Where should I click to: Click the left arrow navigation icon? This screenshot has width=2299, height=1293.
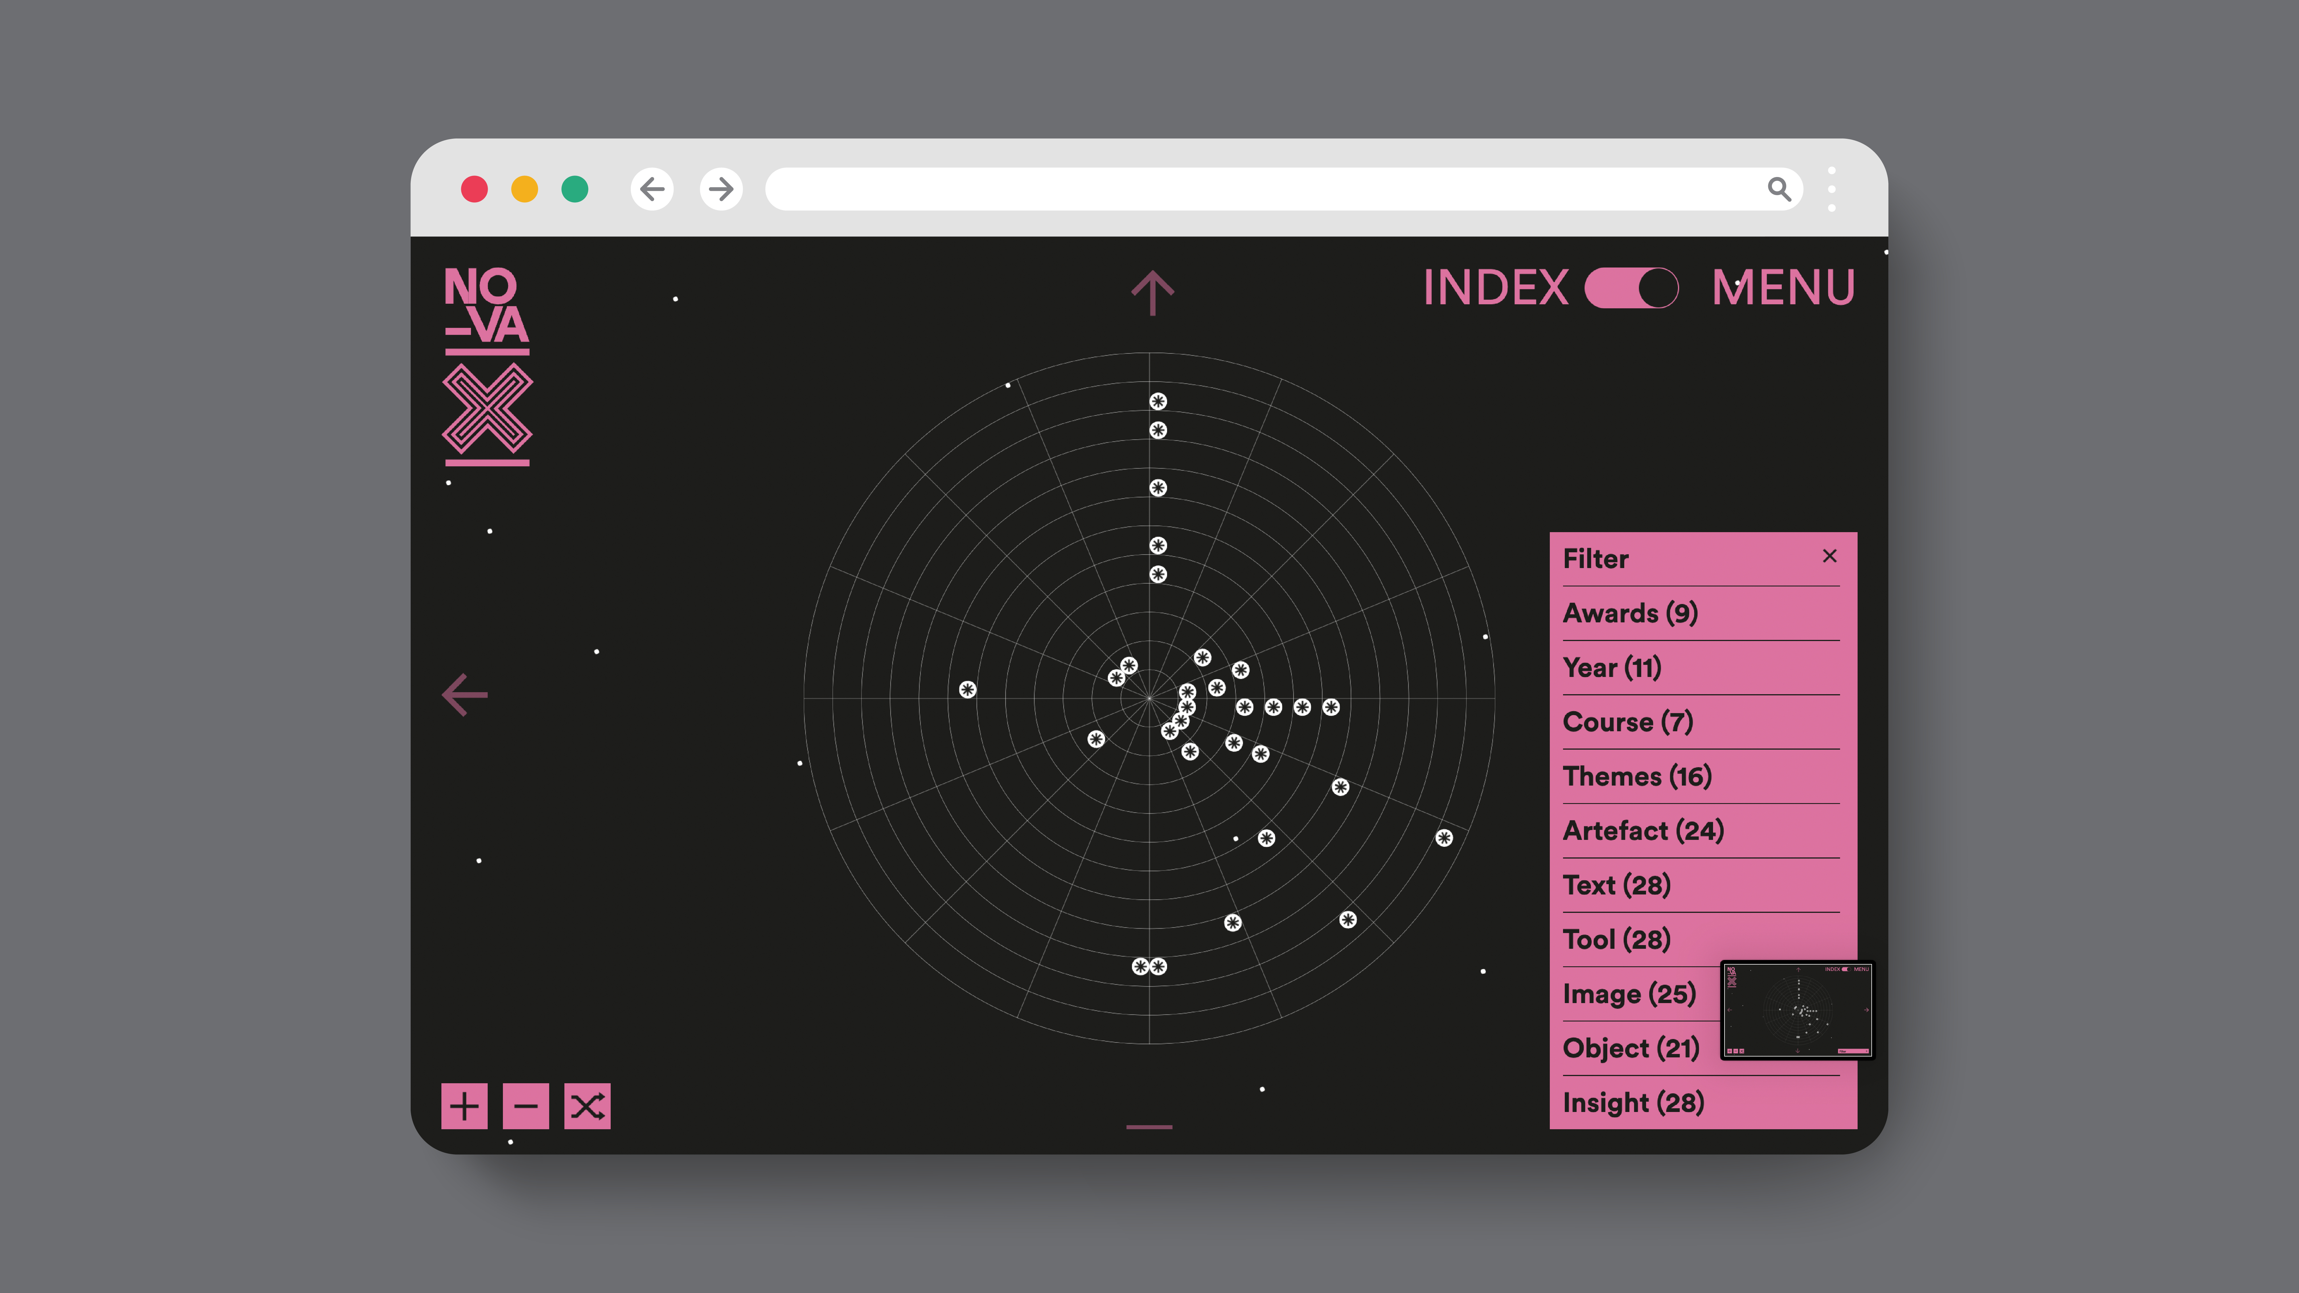coord(465,695)
